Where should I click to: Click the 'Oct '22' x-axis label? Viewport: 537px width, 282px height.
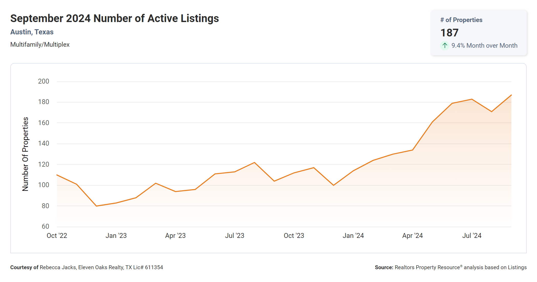(x=57, y=236)
